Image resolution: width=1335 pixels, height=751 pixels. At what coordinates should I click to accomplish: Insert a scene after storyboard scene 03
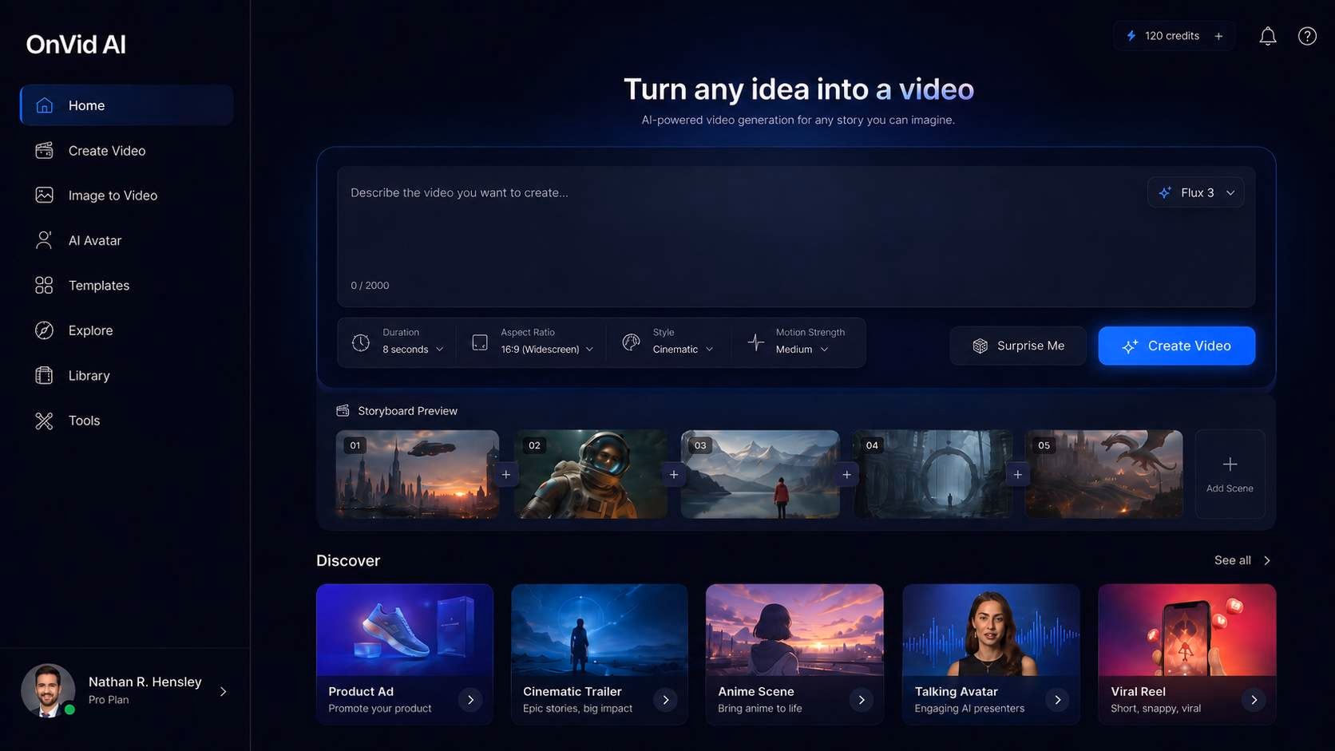[846, 474]
